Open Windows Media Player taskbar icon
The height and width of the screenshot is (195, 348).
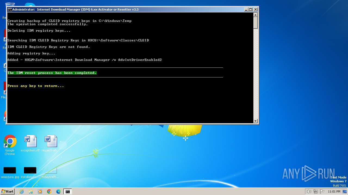point(40,191)
